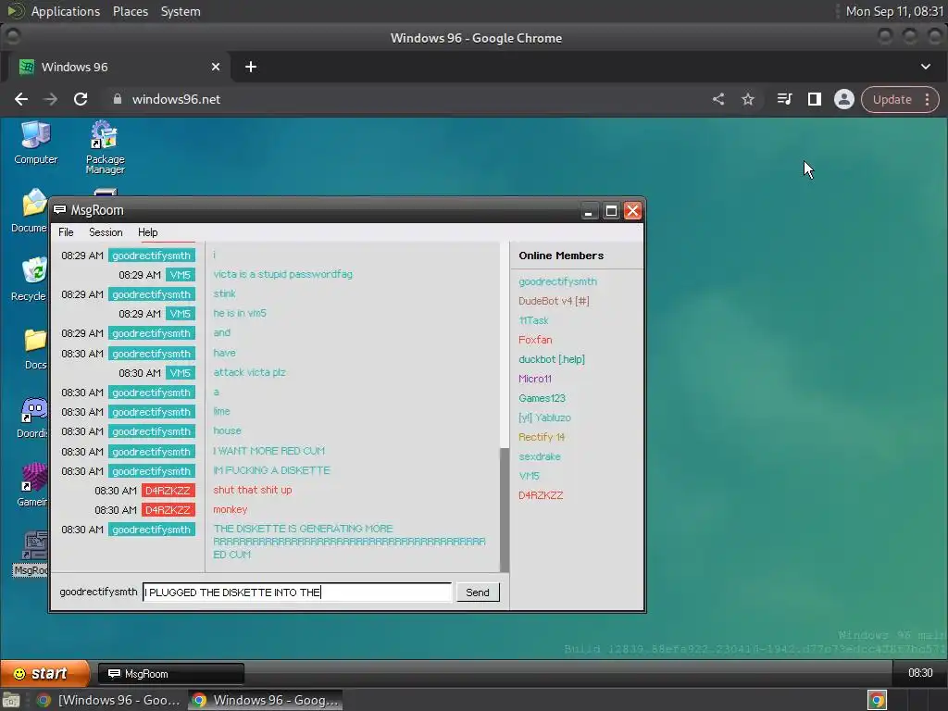Screen dimensions: 948x711
Task: Bookmark this page with the star icon
Action: pyautogui.click(x=748, y=99)
